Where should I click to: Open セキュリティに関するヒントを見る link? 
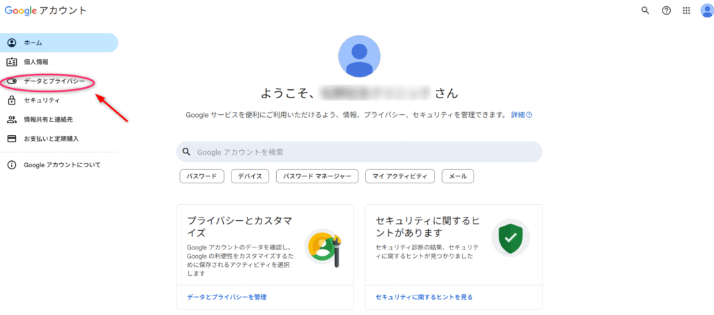click(425, 298)
